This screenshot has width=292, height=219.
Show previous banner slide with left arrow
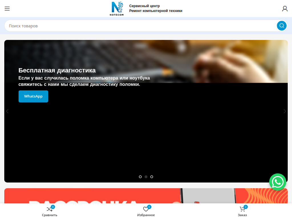pos(7,111)
